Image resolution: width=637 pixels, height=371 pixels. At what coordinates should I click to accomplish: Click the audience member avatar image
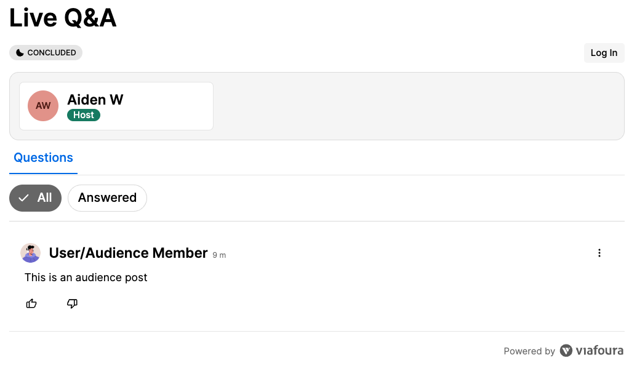[x=30, y=253]
